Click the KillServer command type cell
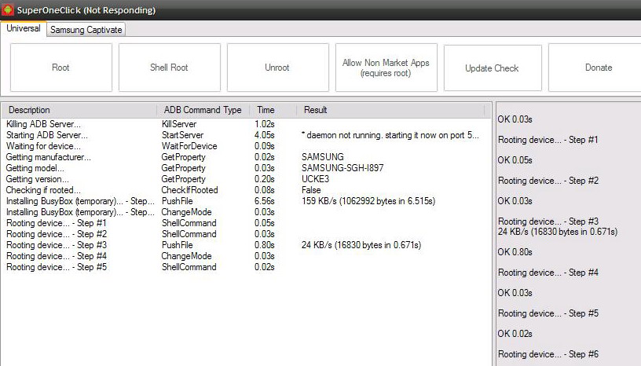 (x=179, y=124)
